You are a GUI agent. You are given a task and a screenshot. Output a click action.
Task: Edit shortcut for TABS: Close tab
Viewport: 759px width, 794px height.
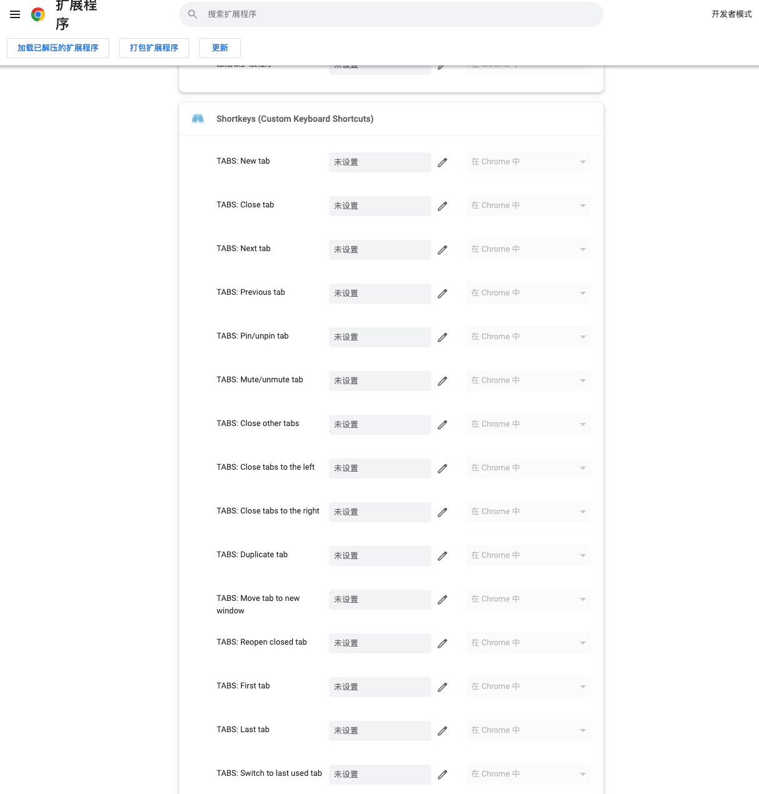click(x=443, y=206)
